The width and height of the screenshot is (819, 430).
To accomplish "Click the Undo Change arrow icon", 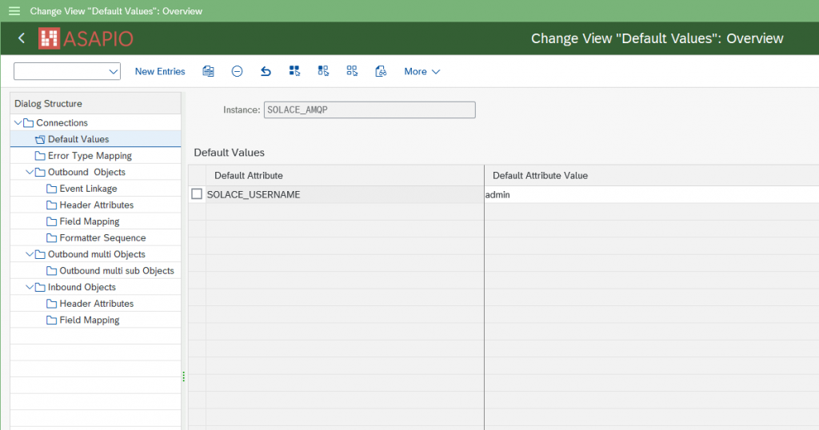I will pyautogui.click(x=266, y=71).
